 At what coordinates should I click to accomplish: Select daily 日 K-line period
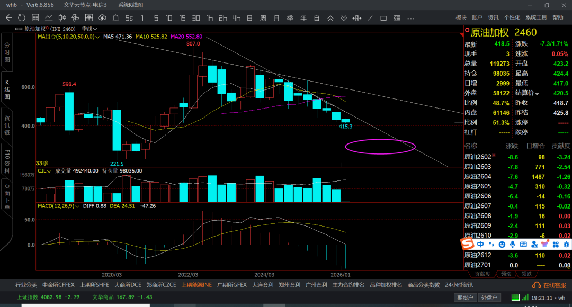coord(249,18)
